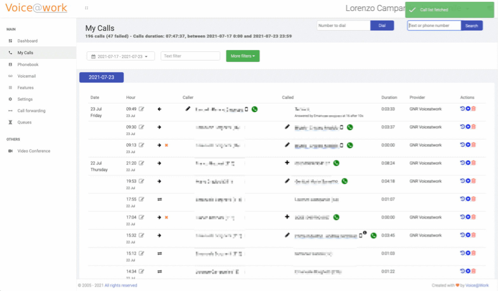
Task: Expand the More filters dropdown
Action: tap(243, 56)
